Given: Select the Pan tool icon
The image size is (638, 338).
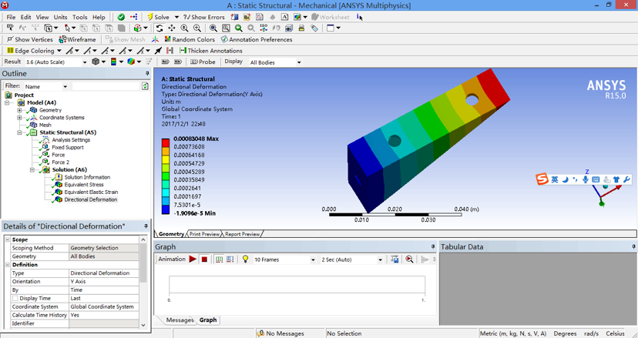Looking at the screenshot, I should (x=172, y=28).
